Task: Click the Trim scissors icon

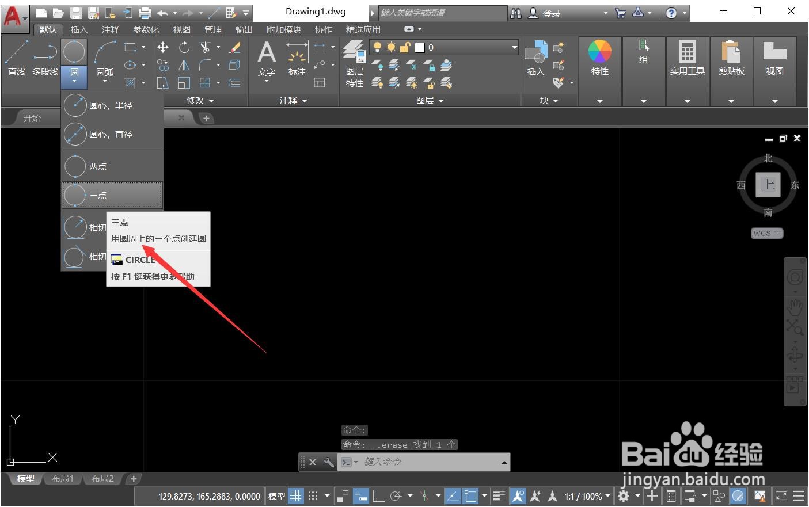Action: (205, 47)
